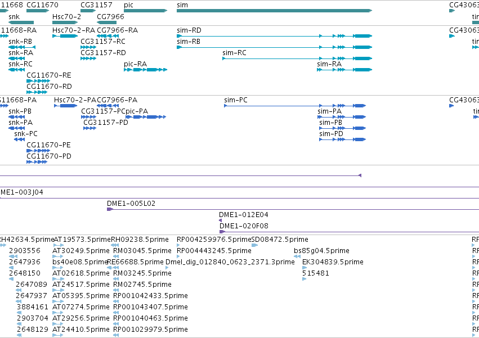Screen dimensions: 479x338
Task: Click the snk gene glyph
Action: [x=21, y=22]
